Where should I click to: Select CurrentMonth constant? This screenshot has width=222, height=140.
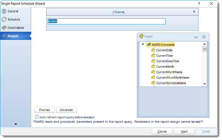pos(165,67)
